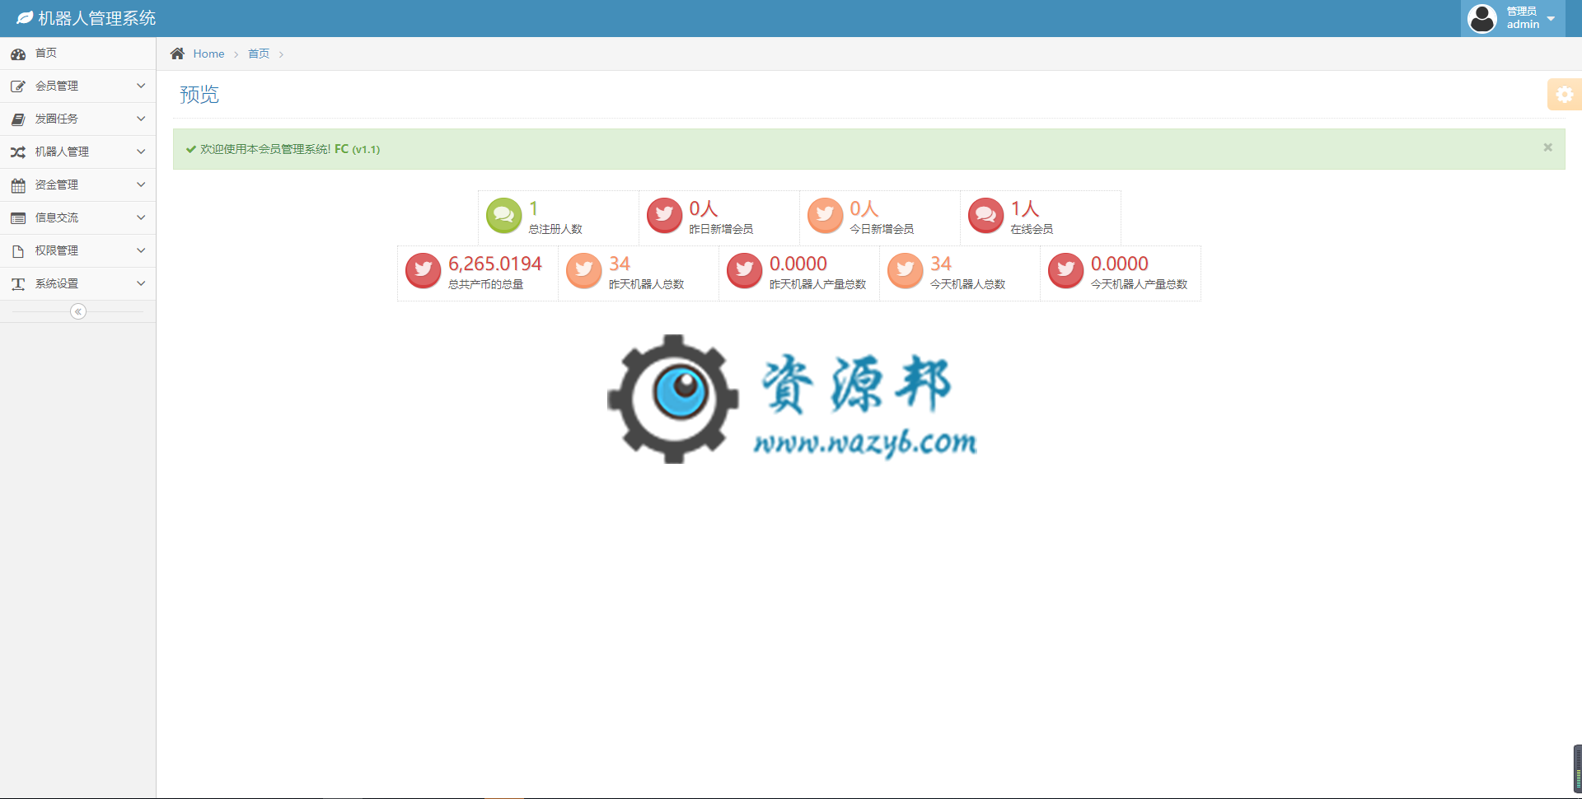The image size is (1582, 799).
Task: Collapse the sidebar with the double-arrow button
Action: [x=78, y=311]
